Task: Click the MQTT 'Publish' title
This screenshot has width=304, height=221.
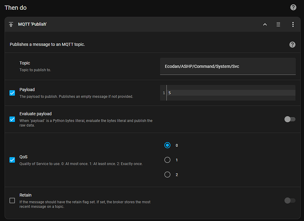Action: click(32, 24)
